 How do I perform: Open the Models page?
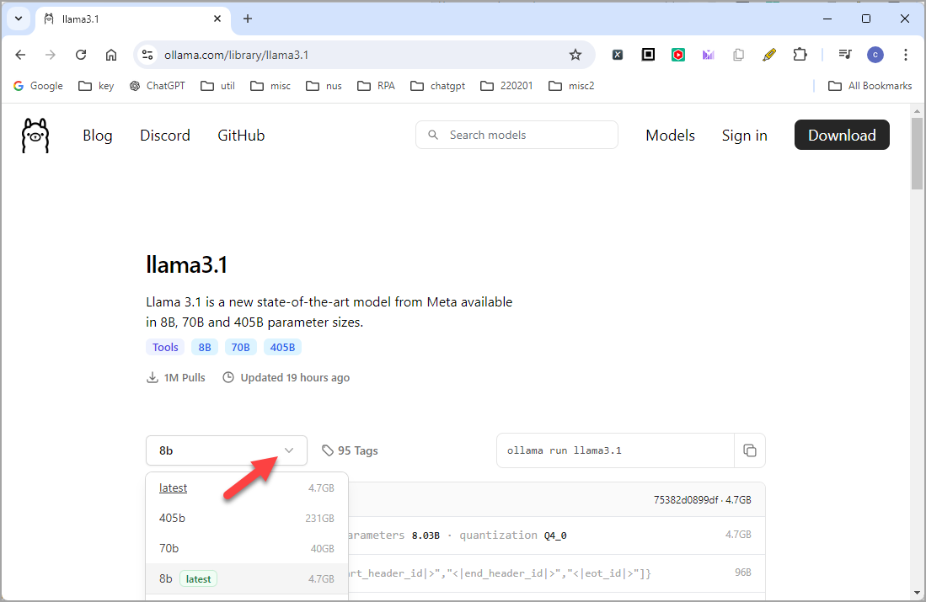click(671, 136)
